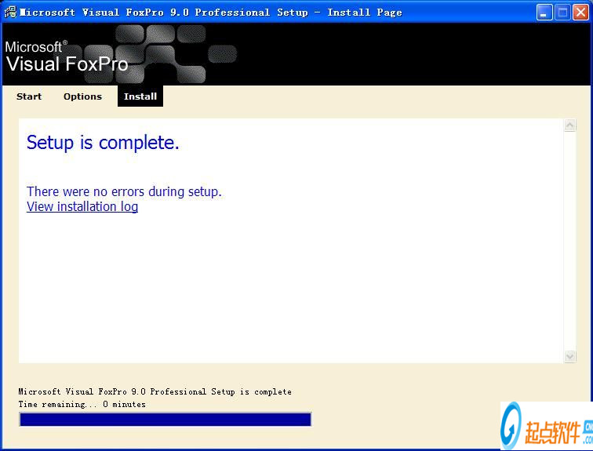This screenshot has height=451, width=593.
Task: Click the scrollbar up arrow
Action: click(x=570, y=125)
